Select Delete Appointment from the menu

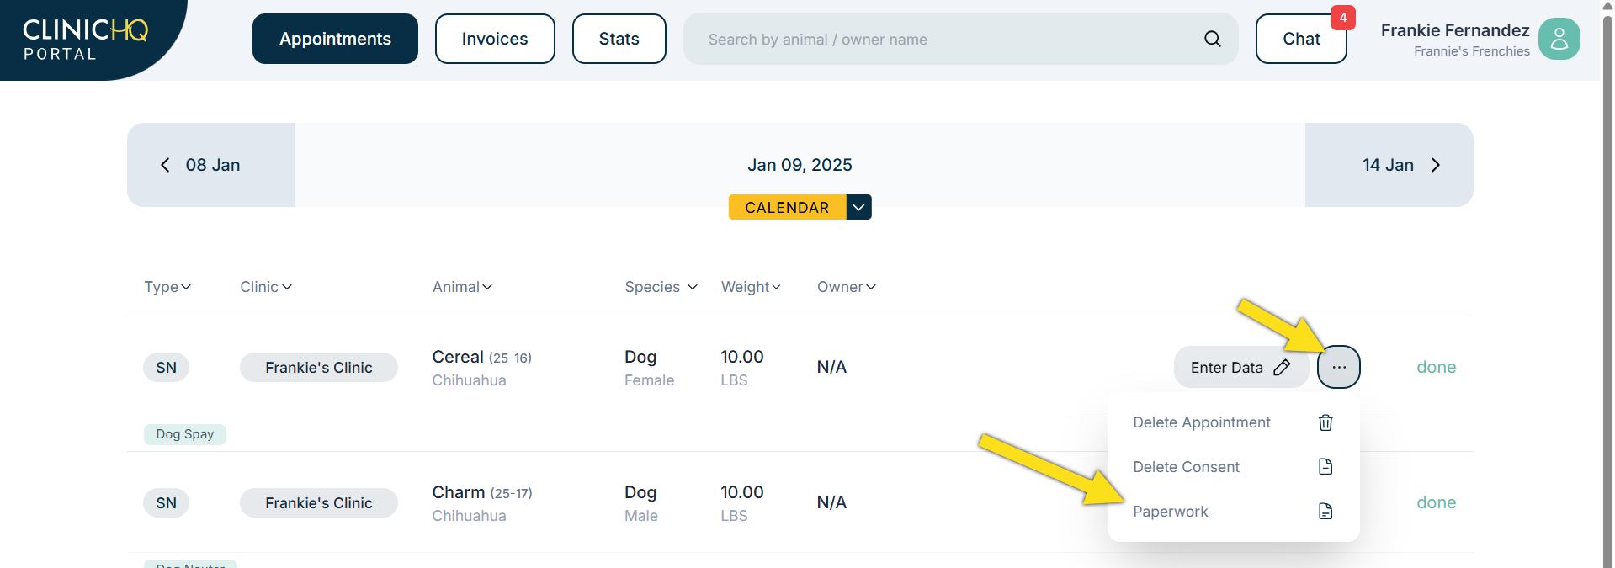[x=1201, y=422]
